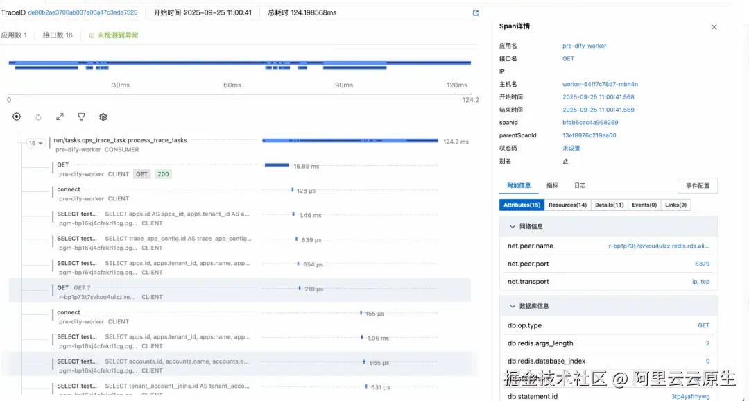Click the 124.2 ms root span duration bar
Screen dimensions: 749x401
click(350, 141)
